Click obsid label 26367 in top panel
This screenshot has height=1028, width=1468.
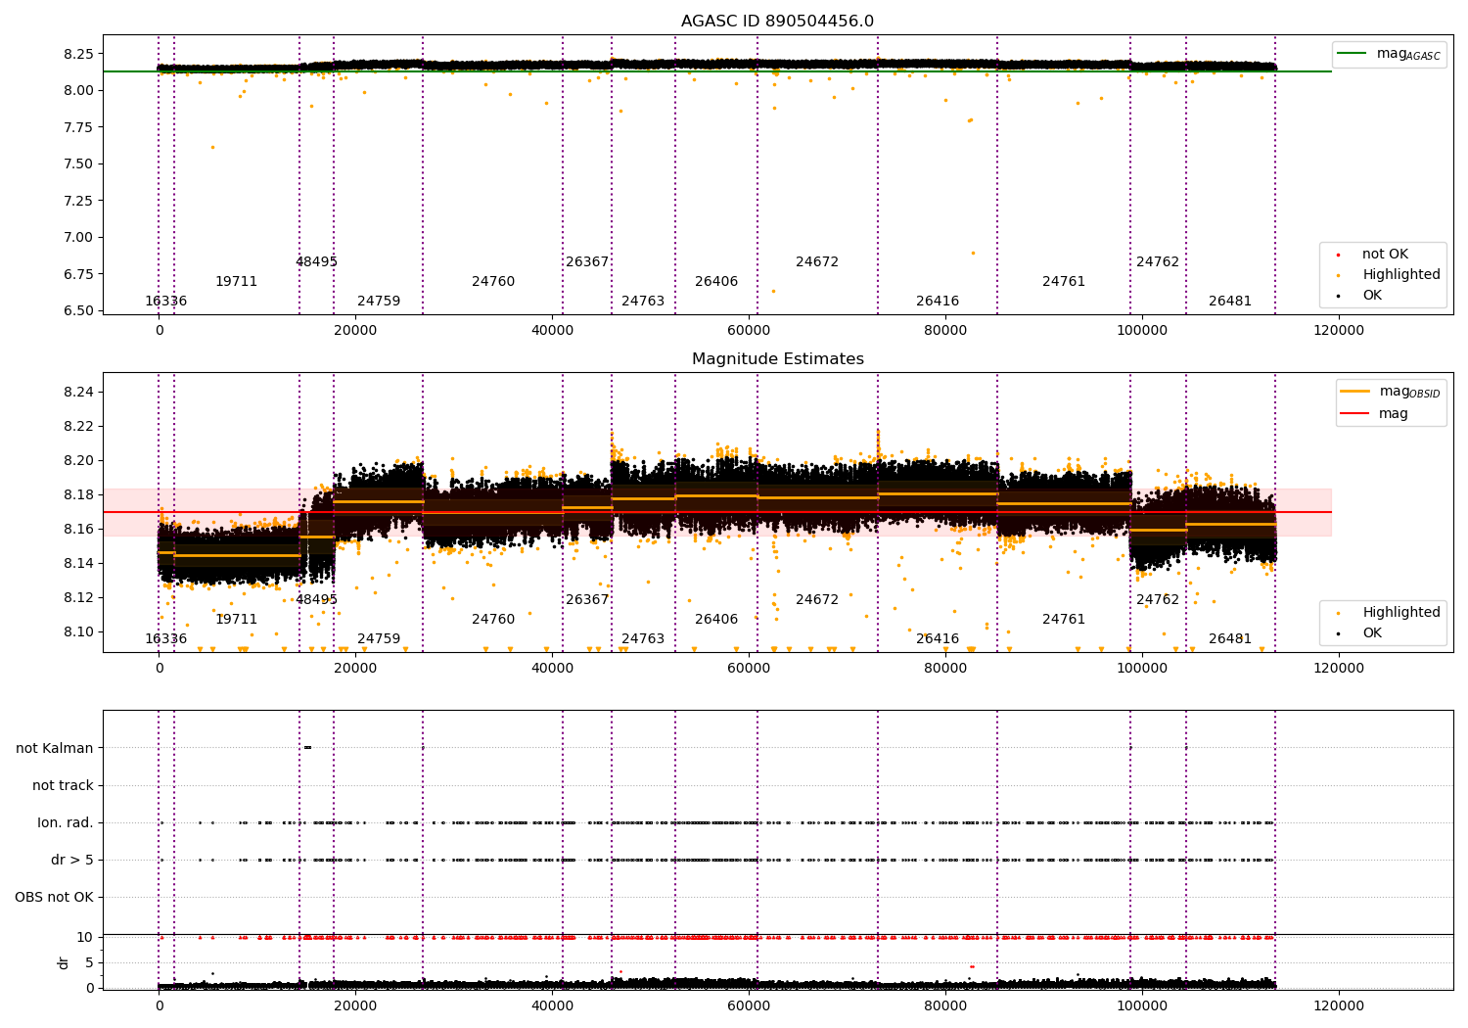tap(587, 262)
